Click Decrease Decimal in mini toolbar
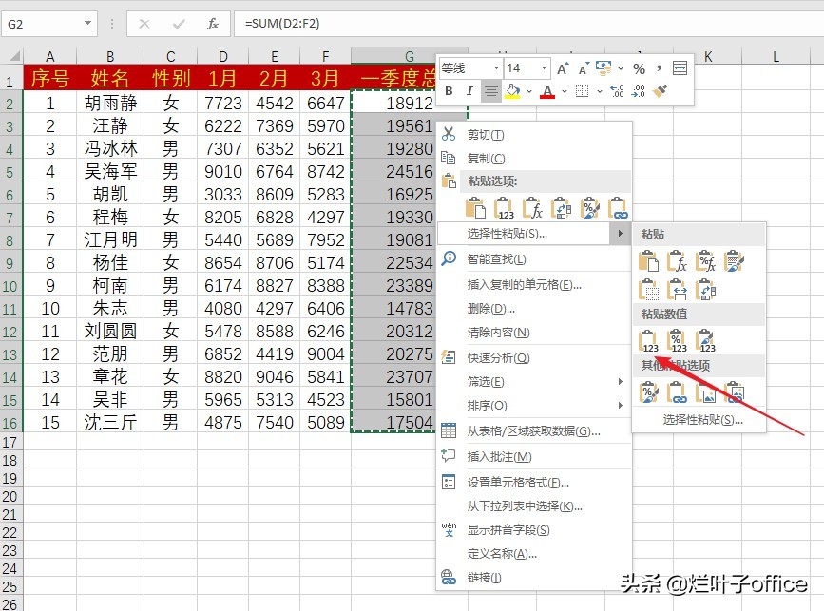The height and width of the screenshot is (611, 824). pyautogui.click(x=638, y=91)
